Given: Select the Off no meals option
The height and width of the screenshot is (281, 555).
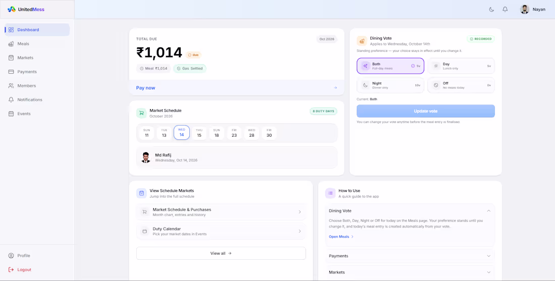Looking at the screenshot, I should click(461, 85).
